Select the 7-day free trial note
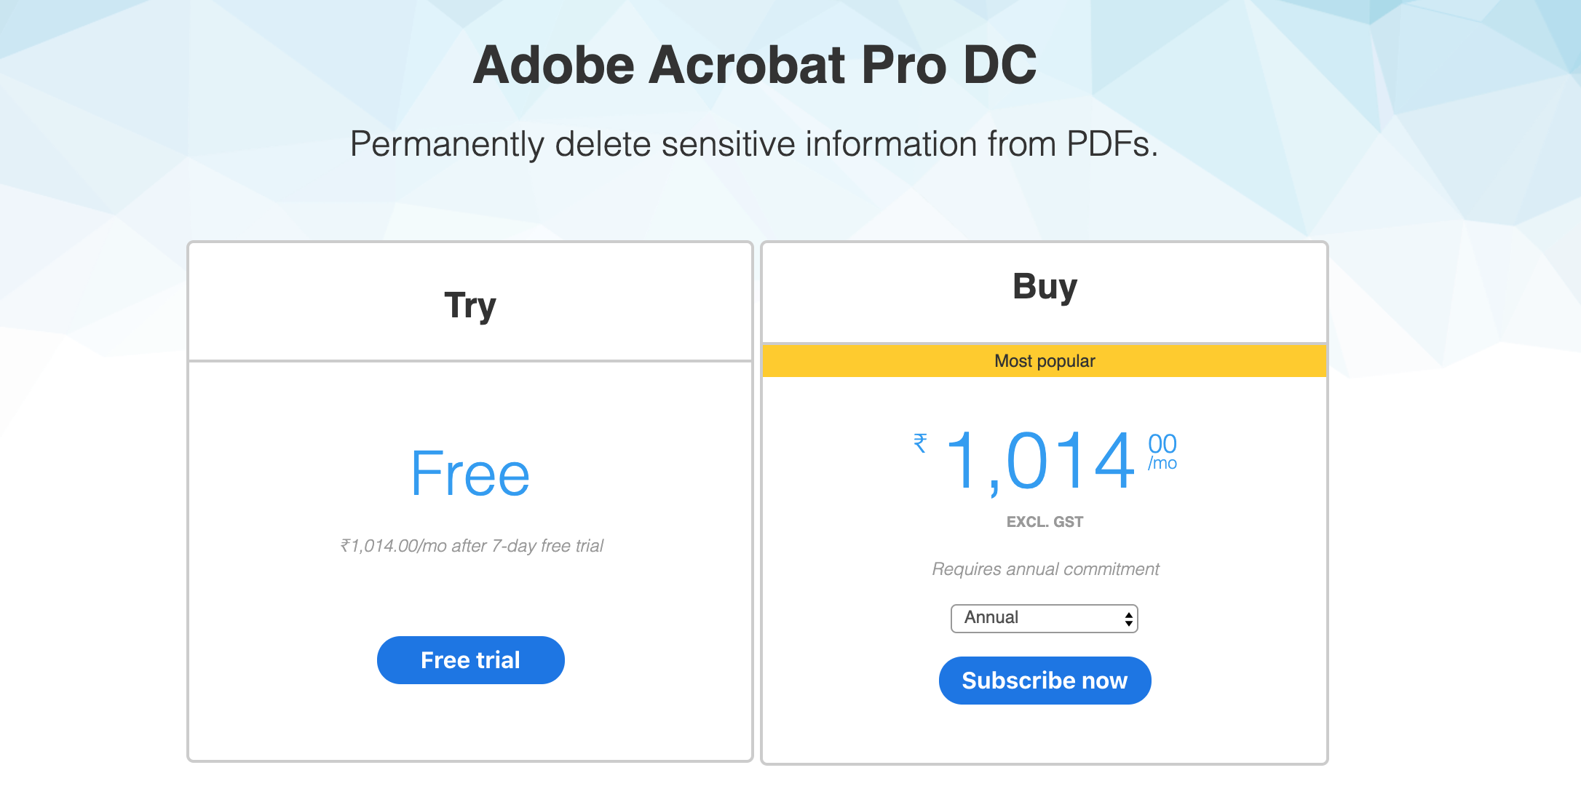 coord(471,545)
